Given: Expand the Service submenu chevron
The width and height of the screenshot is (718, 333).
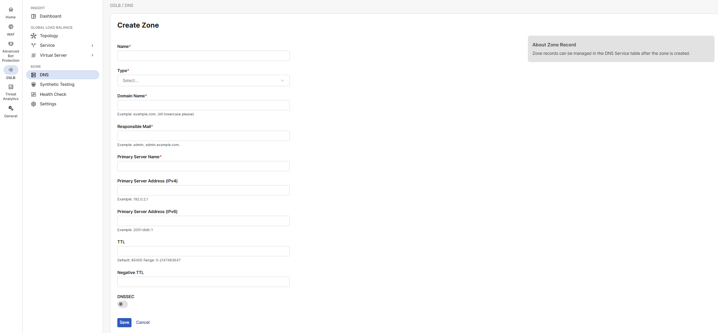Looking at the screenshot, I should pos(92,46).
